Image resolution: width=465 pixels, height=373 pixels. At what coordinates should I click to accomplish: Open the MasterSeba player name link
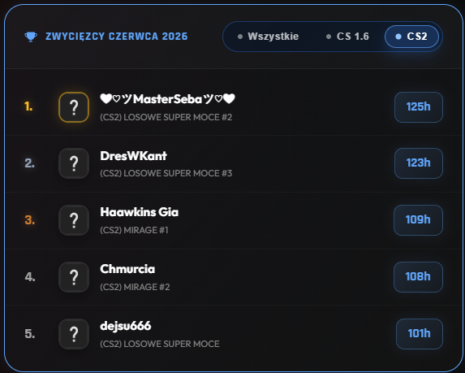[167, 99]
